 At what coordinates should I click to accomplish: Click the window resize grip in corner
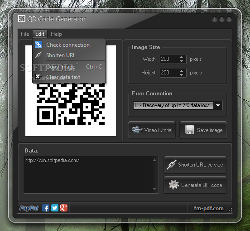pos(230,211)
